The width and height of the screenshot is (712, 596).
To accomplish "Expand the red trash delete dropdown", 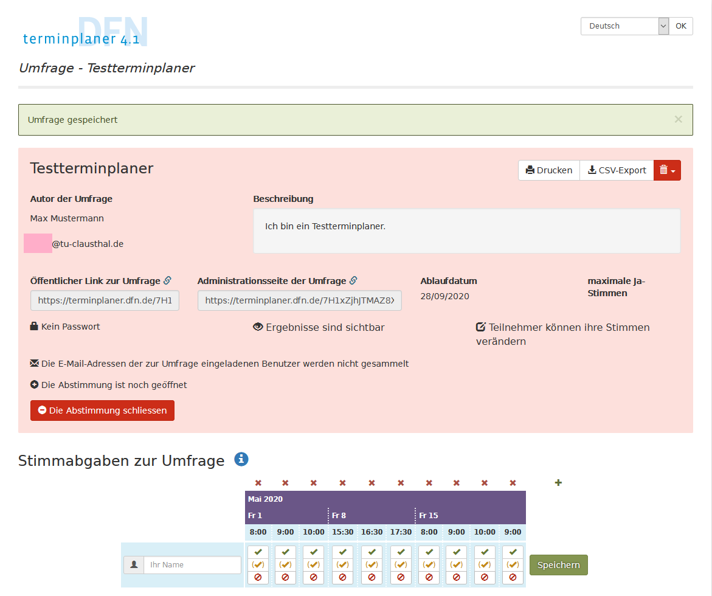I will [667, 170].
